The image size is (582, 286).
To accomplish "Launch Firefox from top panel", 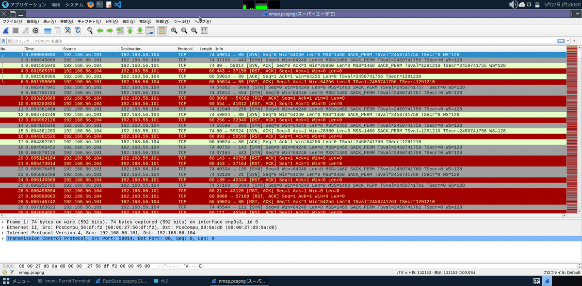I will click(91, 4).
